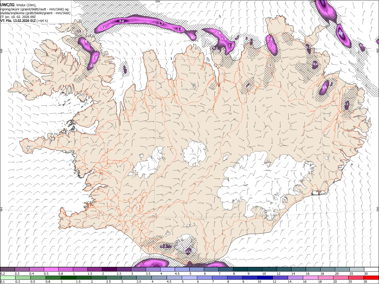Click the 2.3 precipitation value in northern band
The height and width of the screenshot is (284, 379).
click(160, 23)
